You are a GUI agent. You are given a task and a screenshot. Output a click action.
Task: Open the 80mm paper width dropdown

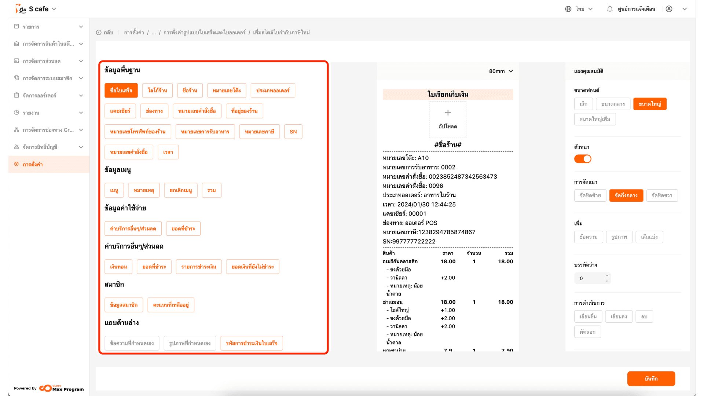click(x=501, y=71)
